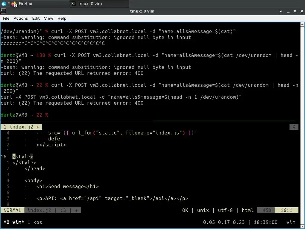The height and width of the screenshot is (229, 305).
Task: Minimize the terminal window
Action: (x=288, y=11)
